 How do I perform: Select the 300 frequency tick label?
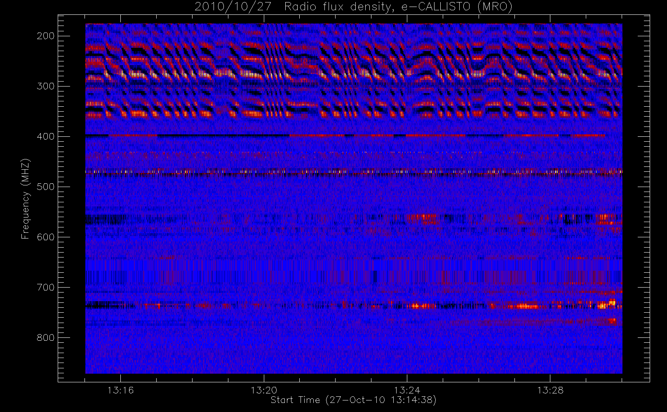46,86
